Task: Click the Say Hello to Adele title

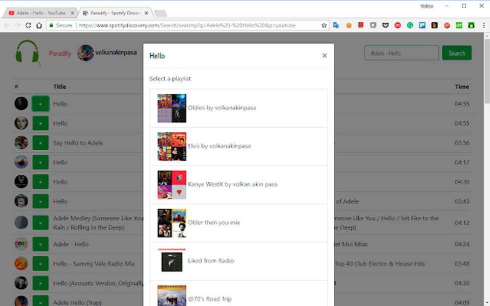Action: click(x=78, y=143)
